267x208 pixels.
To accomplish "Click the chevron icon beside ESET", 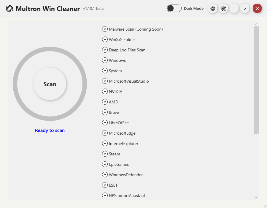I will (105, 185).
